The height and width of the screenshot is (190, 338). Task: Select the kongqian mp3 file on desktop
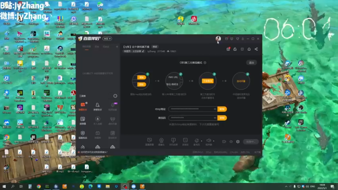(x=87, y=168)
